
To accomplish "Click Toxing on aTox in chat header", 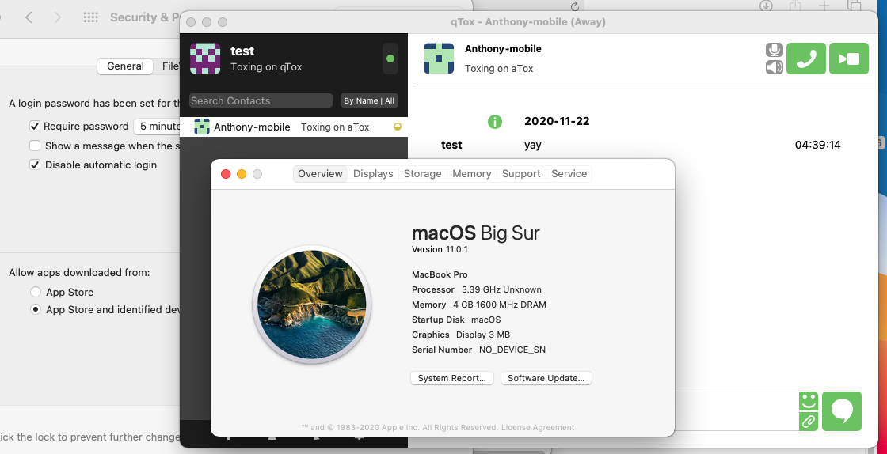I will coord(499,69).
